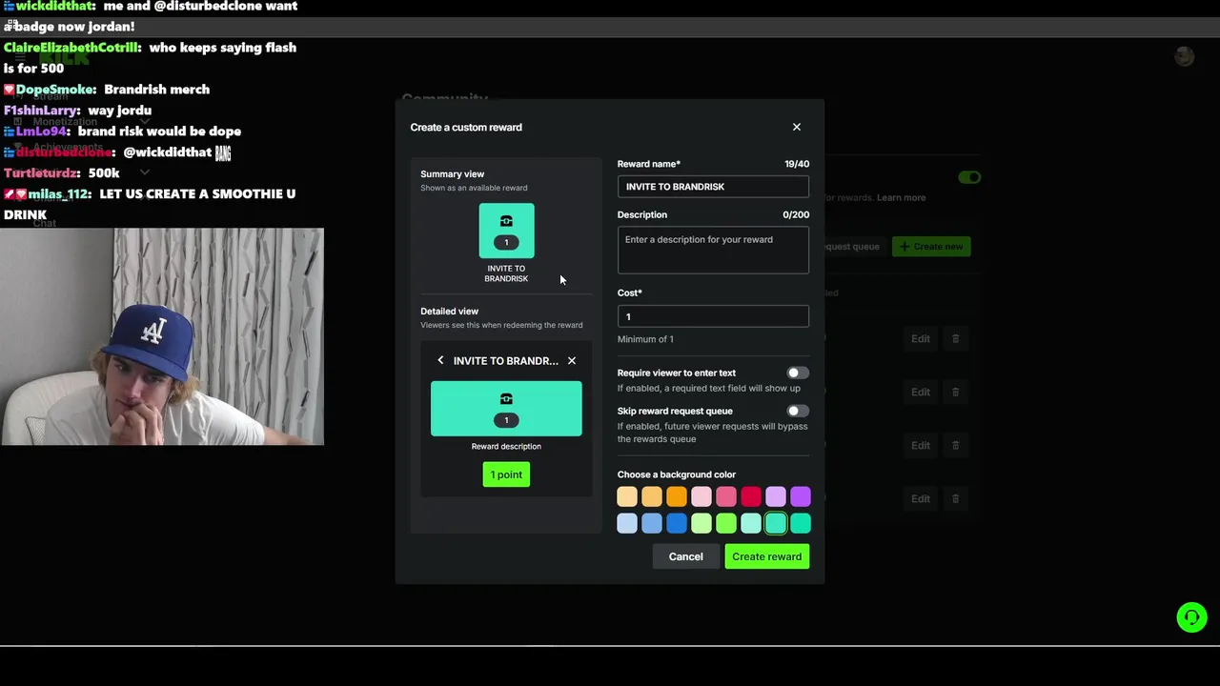
Task: Pick the pale aqua background color
Action: (x=751, y=523)
